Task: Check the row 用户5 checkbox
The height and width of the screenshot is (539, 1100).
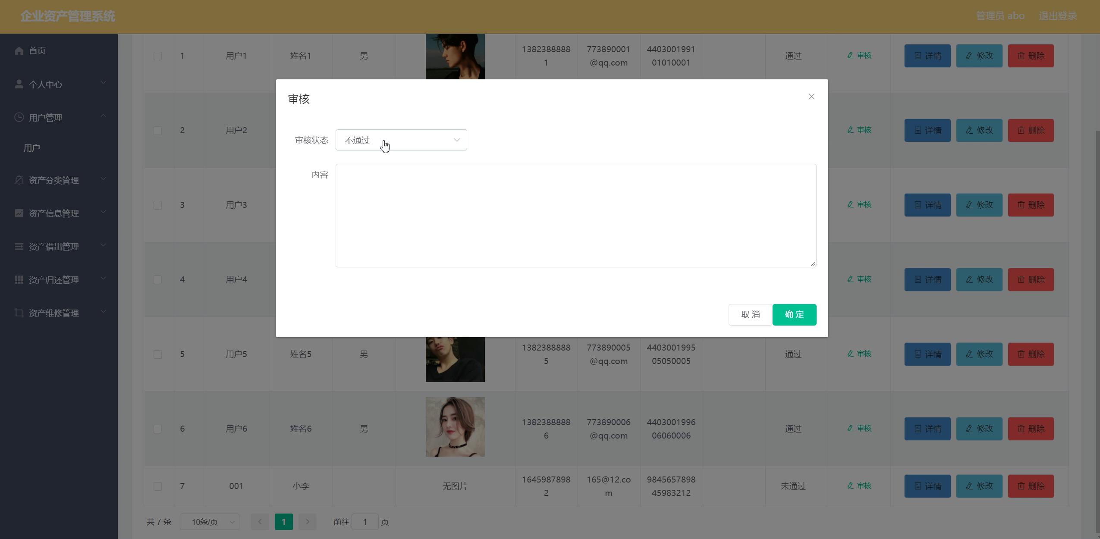Action: pyautogui.click(x=158, y=354)
